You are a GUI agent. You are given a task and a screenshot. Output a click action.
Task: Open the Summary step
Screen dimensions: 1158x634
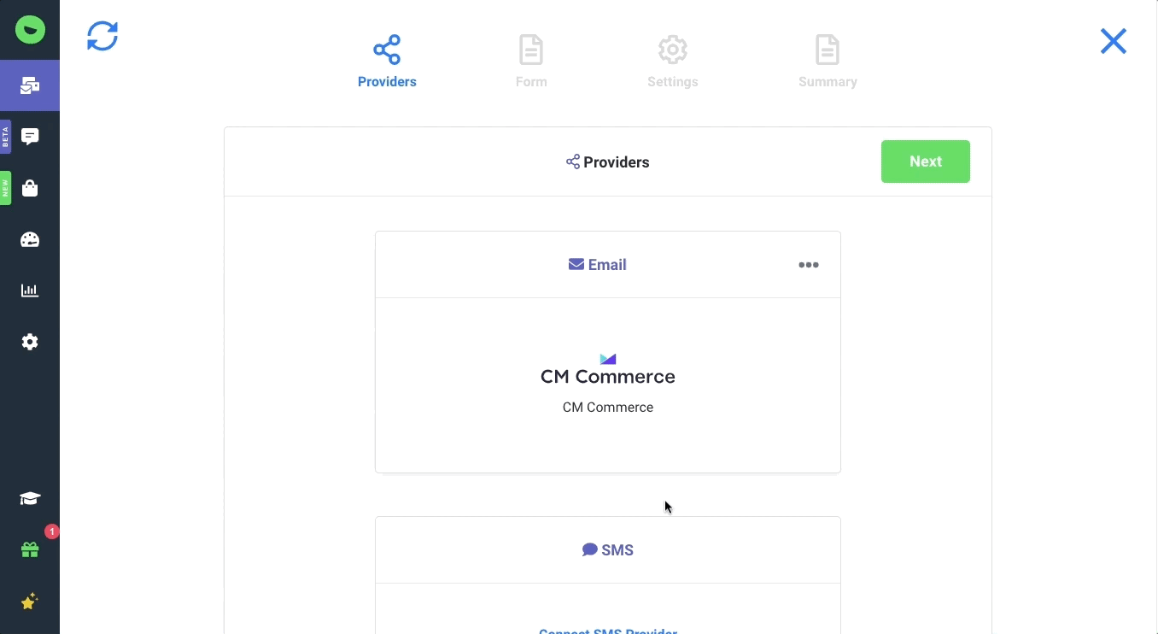point(827,60)
